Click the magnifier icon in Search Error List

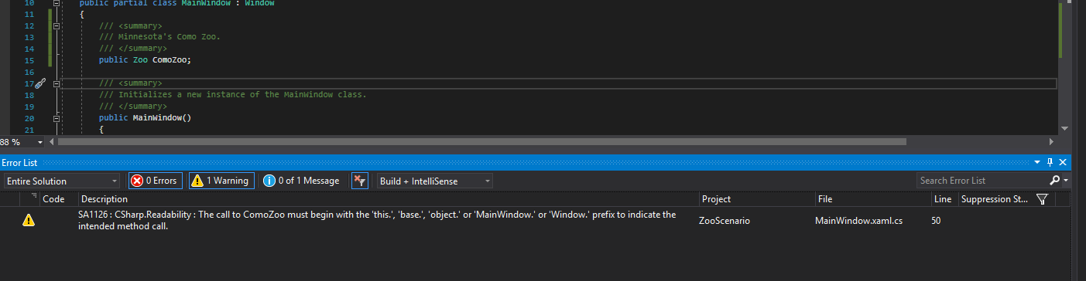coord(1054,181)
